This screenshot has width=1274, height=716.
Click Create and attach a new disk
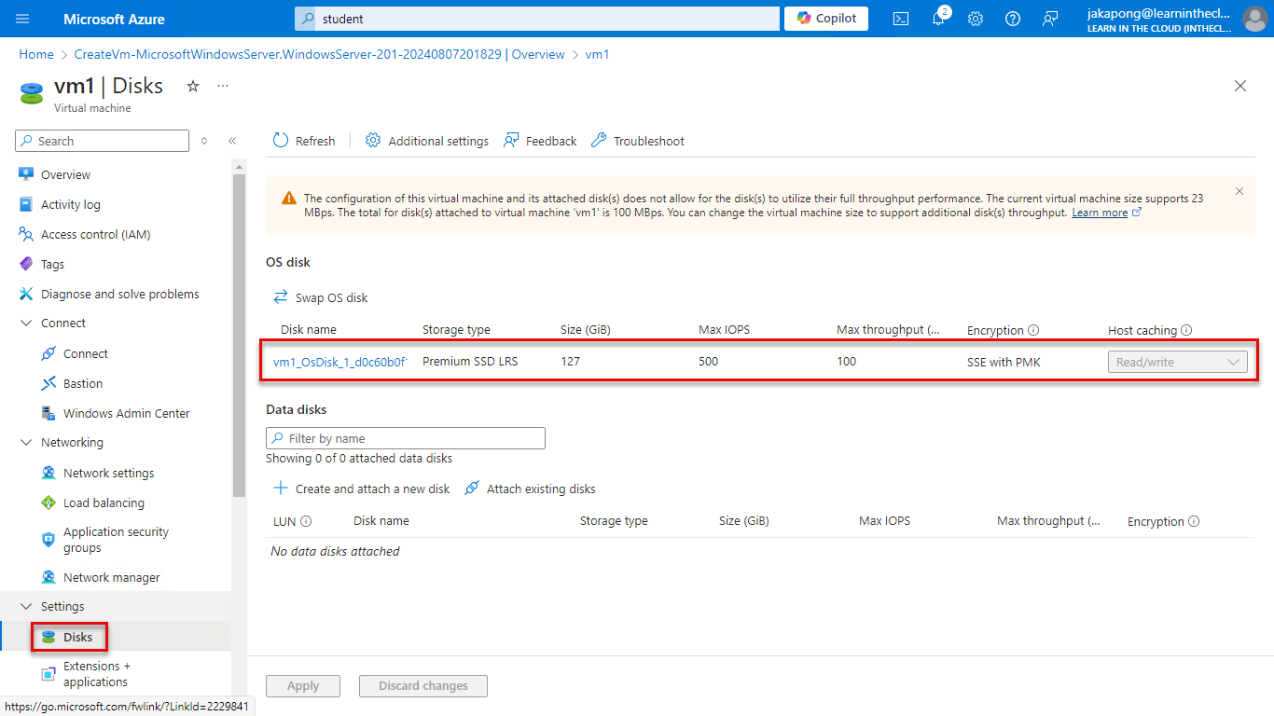tap(362, 489)
